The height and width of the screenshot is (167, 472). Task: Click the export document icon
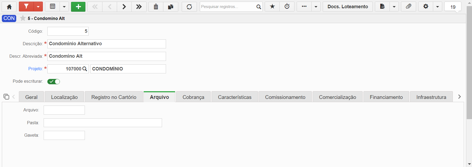click(x=382, y=7)
